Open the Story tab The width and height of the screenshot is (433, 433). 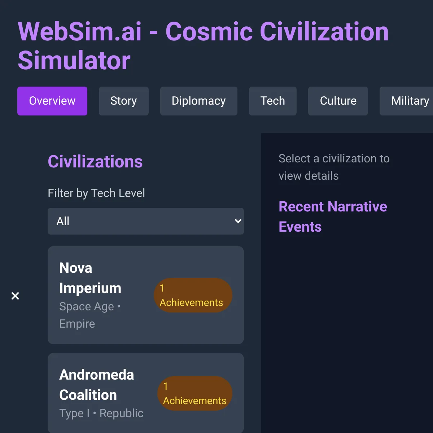(124, 101)
